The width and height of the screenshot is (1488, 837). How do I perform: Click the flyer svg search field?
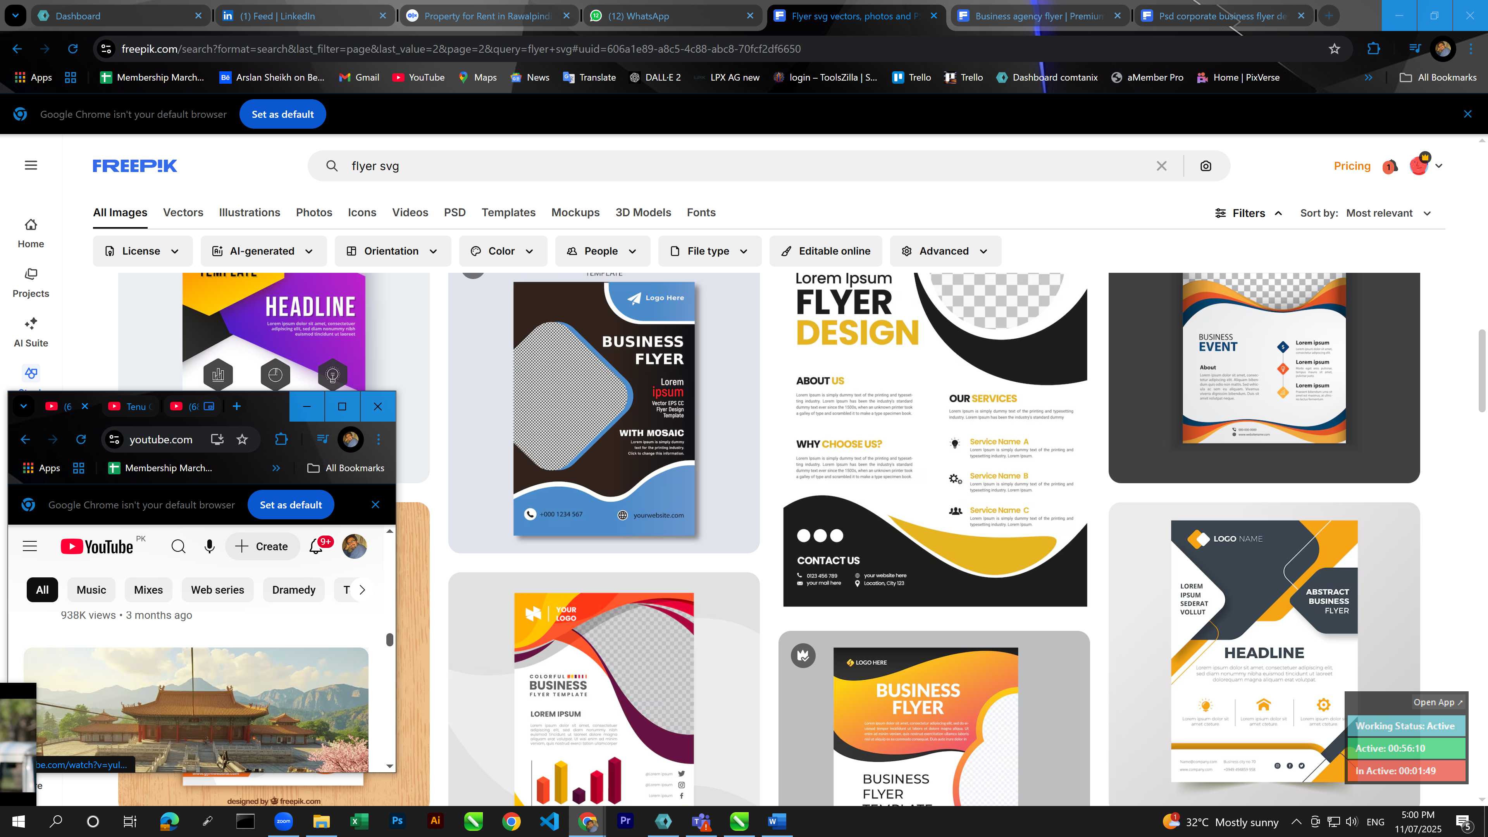[745, 166]
